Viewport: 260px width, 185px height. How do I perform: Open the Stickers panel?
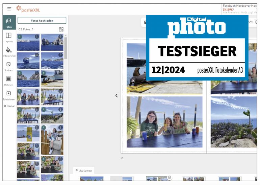pos(8,67)
